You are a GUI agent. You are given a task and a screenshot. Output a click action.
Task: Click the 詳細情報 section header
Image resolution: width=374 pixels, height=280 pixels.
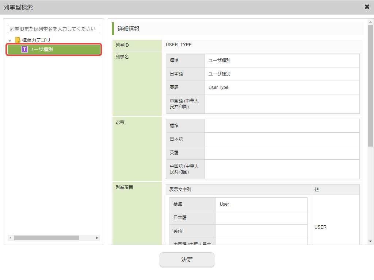tap(129, 28)
